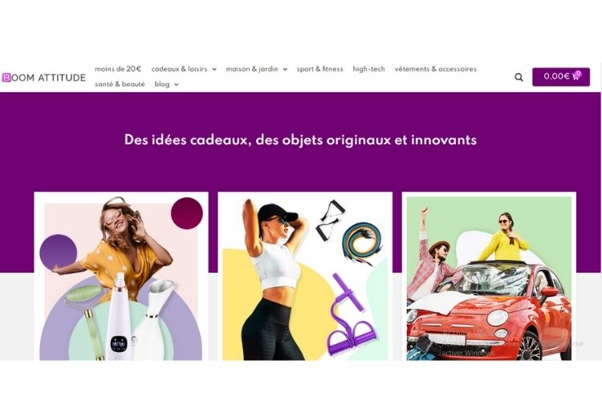602x401 pixels.
Task: Open the moins de 20€ menu item
Action: click(x=118, y=69)
